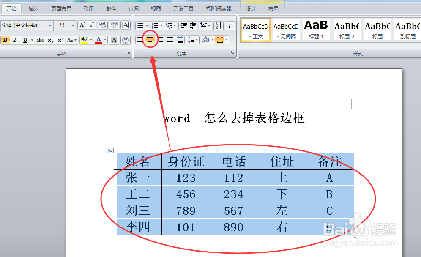Click the red font color swatch
This screenshot has width=421, height=257.
click(x=98, y=42)
